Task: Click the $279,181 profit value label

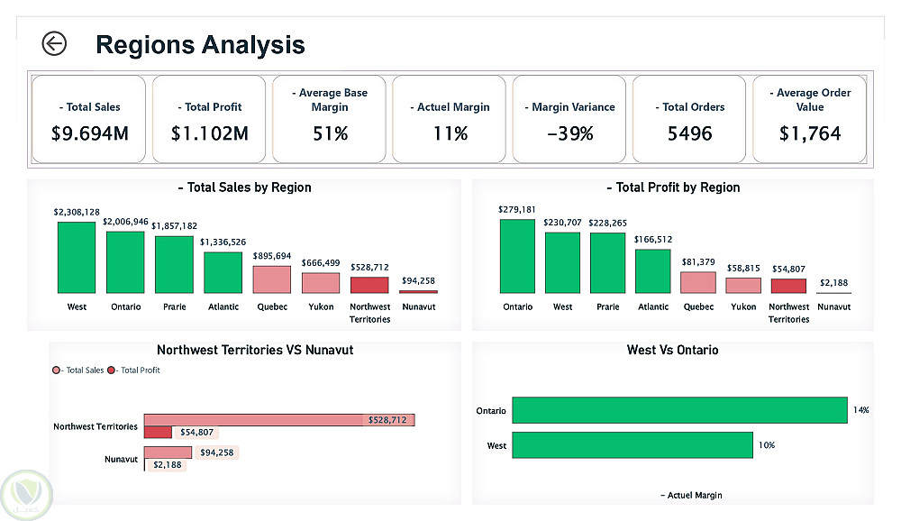Action: tap(516, 209)
